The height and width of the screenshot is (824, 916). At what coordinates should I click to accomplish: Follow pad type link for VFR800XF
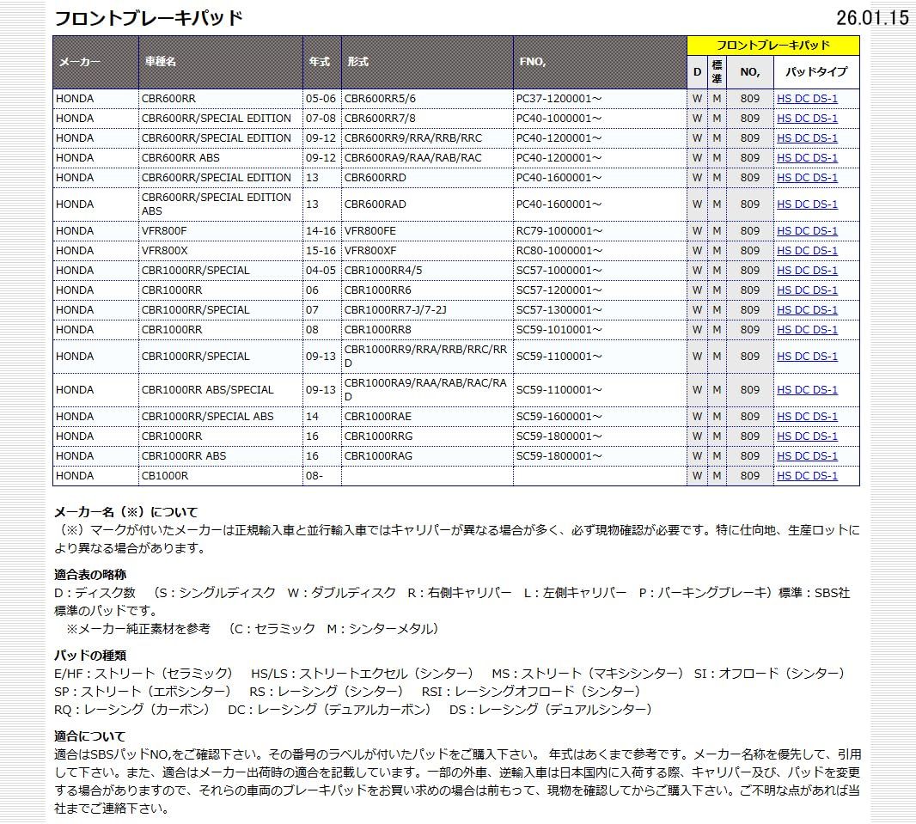(807, 251)
